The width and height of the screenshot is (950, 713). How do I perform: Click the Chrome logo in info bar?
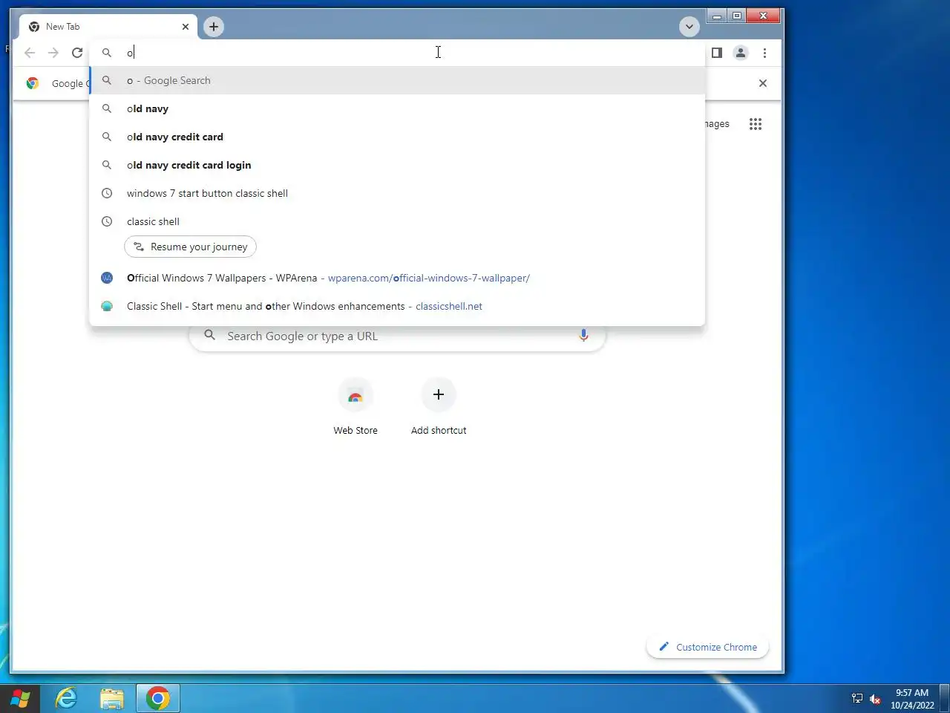pyautogui.click(x=33, y=83)
